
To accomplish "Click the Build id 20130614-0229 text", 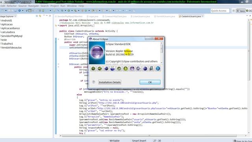I will [120, 54].
